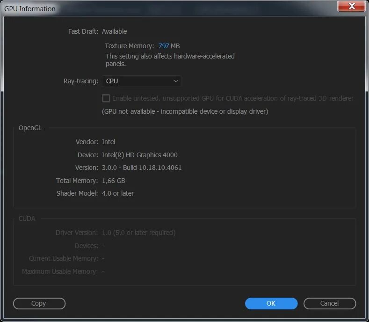The height and width of the screenshot is (322, 369).
Task: Toggle the untested unsupported GPU CUDA checkbox
Action: (x=106, y=98)
